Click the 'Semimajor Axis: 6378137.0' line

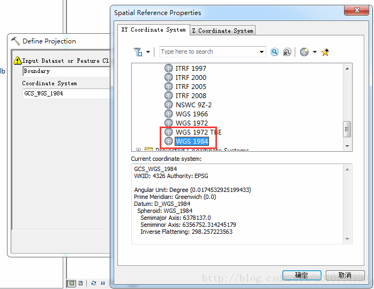pyautogui.click(x=176, y=218)
